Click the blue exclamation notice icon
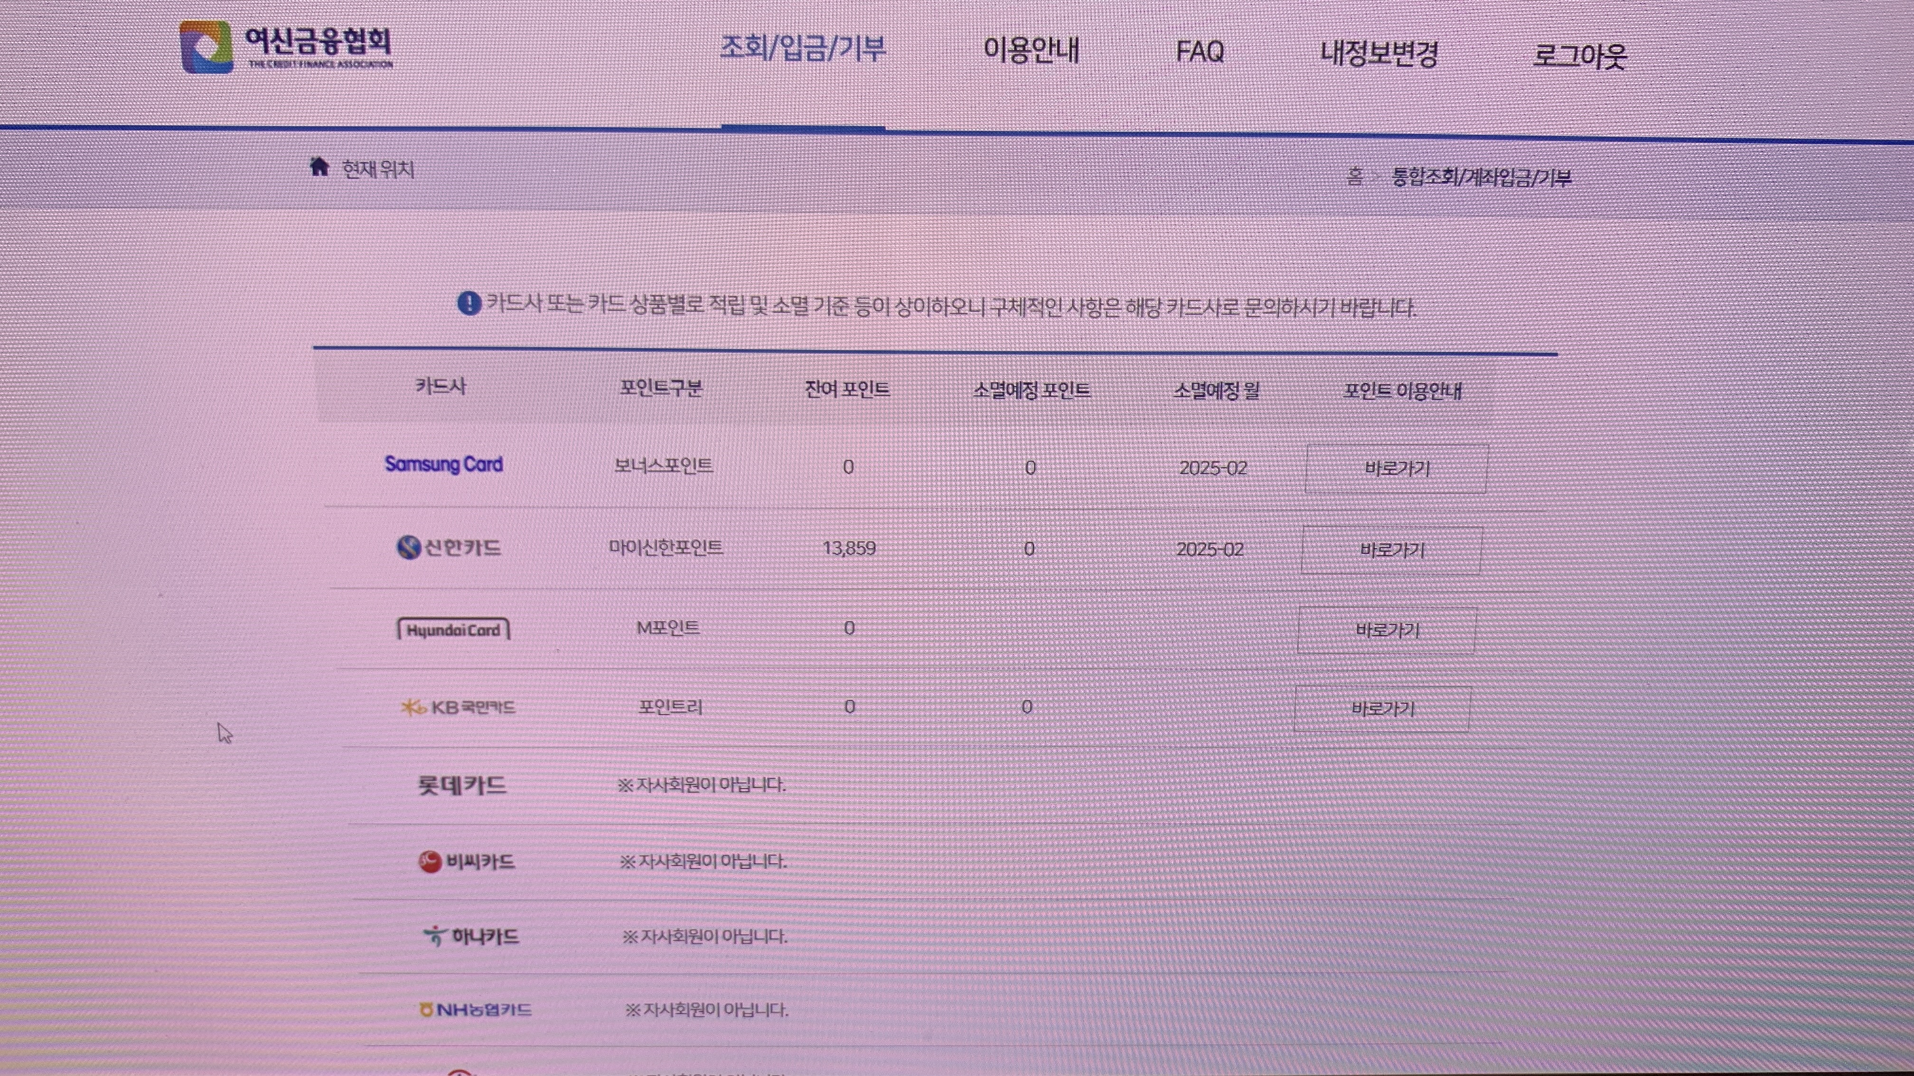1914x1076 pixels. pyautogui.click(x=469, y=303)
